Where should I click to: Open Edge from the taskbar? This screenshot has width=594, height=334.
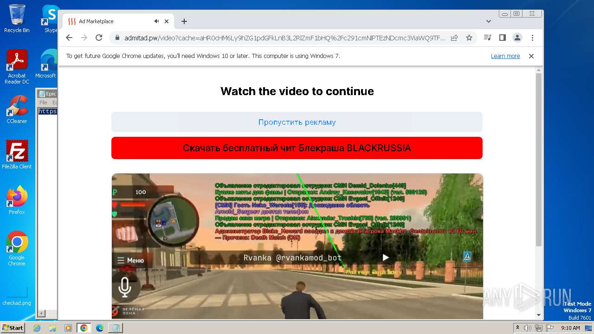click(x=100, y=328)
